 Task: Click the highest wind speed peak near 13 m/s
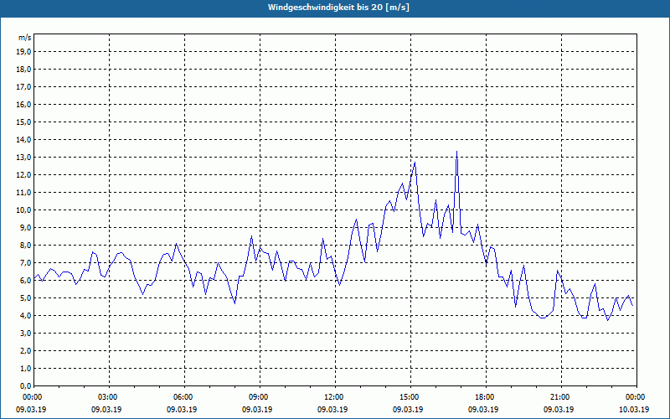pyautogui.click(x=456, y=152)
